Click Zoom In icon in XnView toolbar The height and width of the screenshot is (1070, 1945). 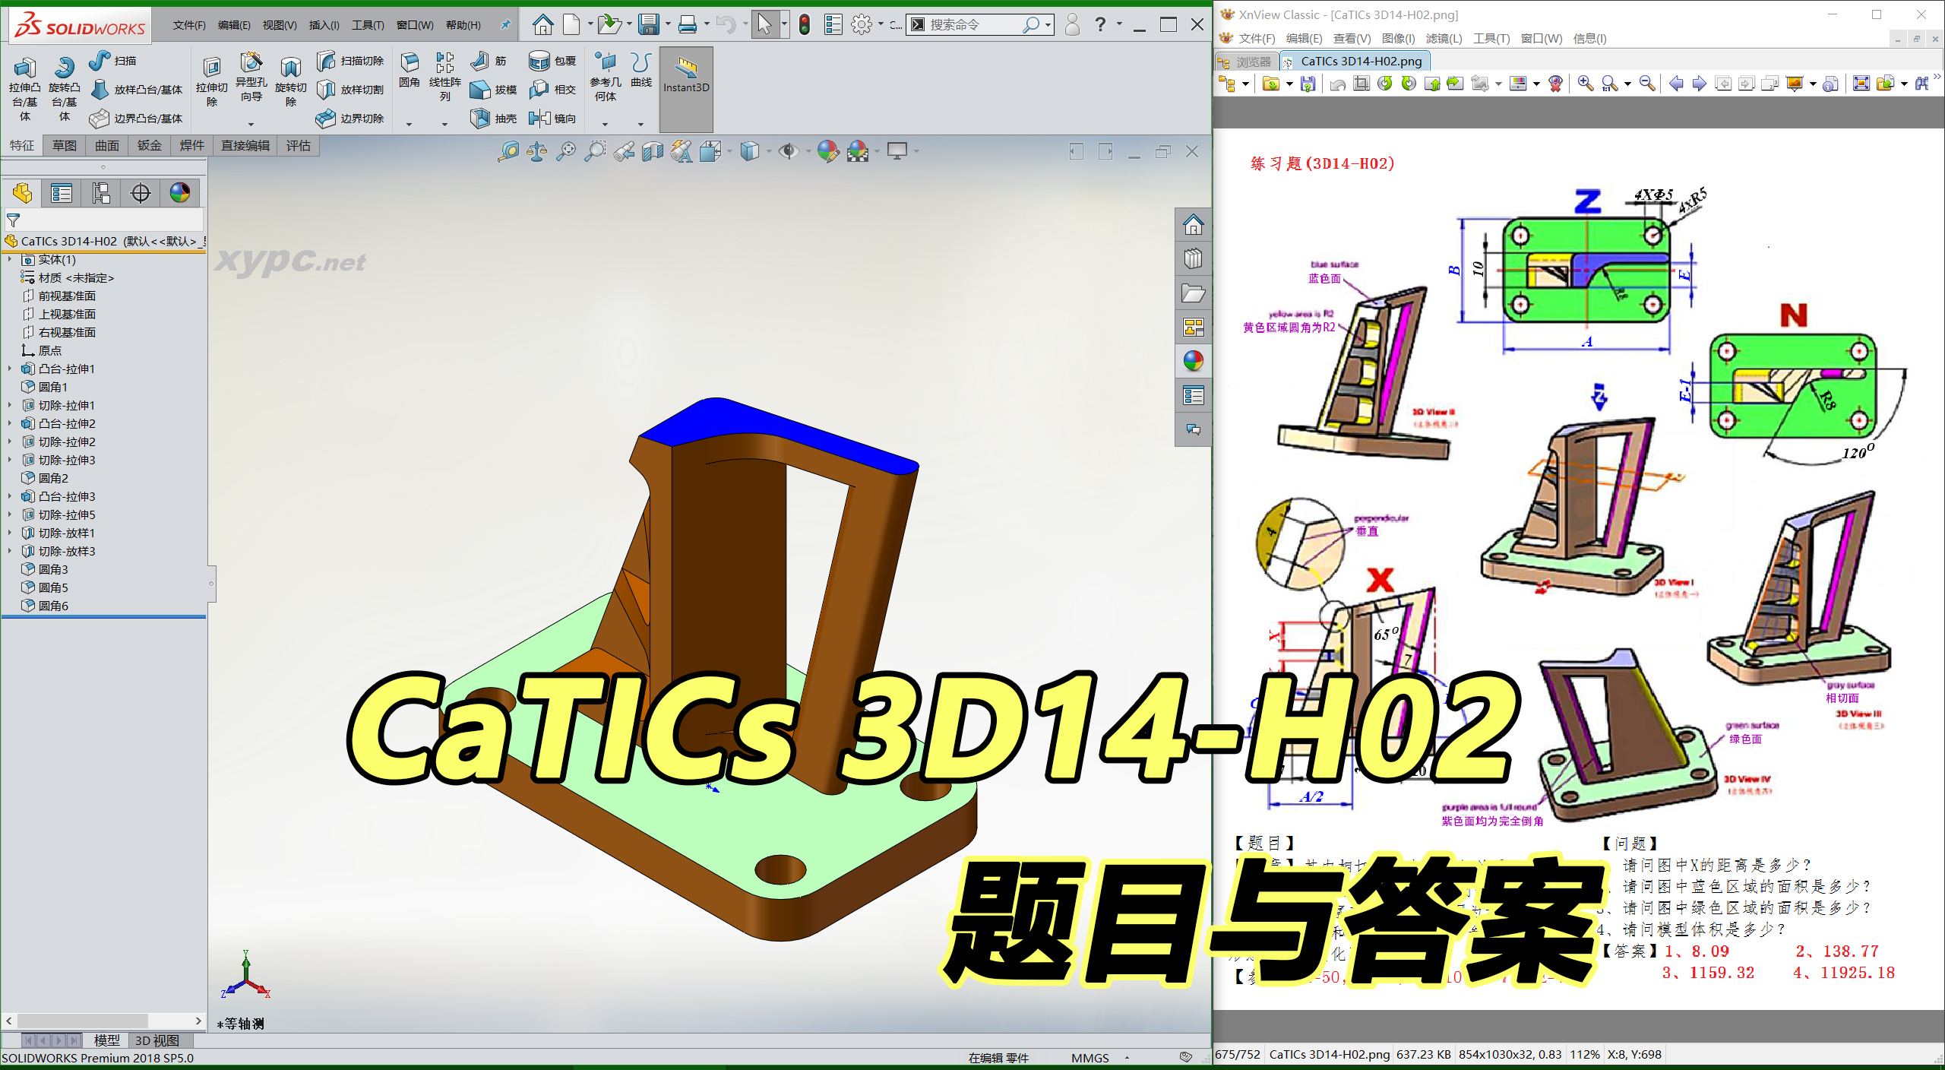1585,84
